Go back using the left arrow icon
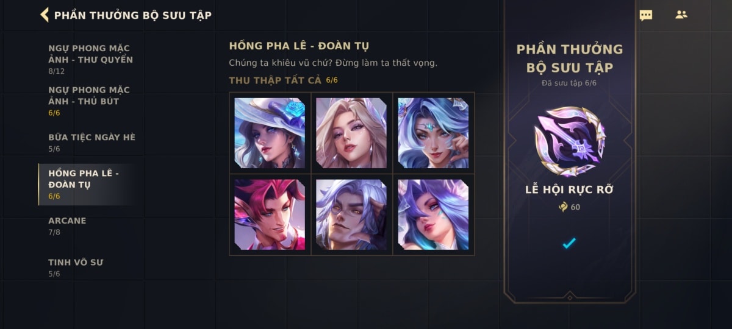 pyautogui.click(x=44, y=15)
